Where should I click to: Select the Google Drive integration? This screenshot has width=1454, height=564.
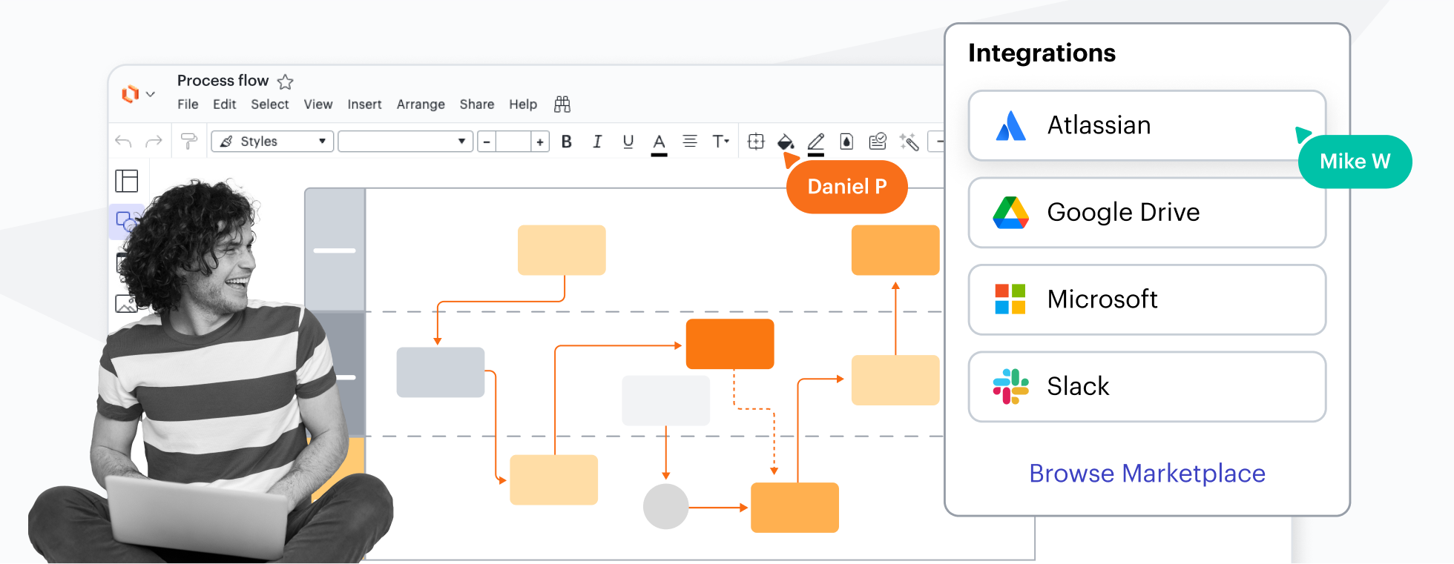coord(1147,213)
